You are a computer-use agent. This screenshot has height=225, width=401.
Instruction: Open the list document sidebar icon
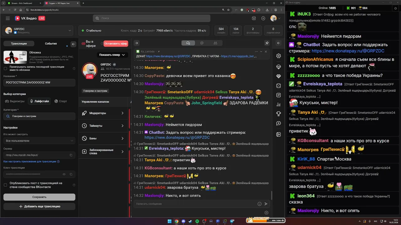click(279, 95)
